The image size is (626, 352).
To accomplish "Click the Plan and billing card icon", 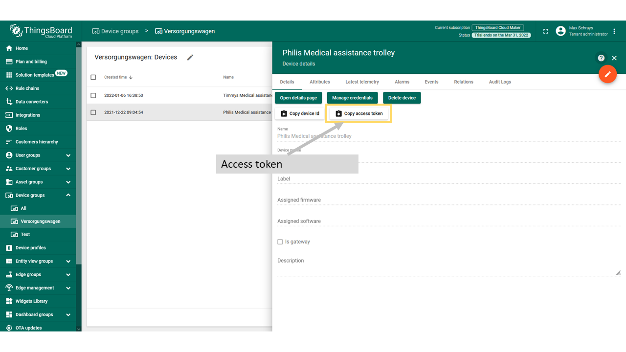I will (x=9, y=62).
